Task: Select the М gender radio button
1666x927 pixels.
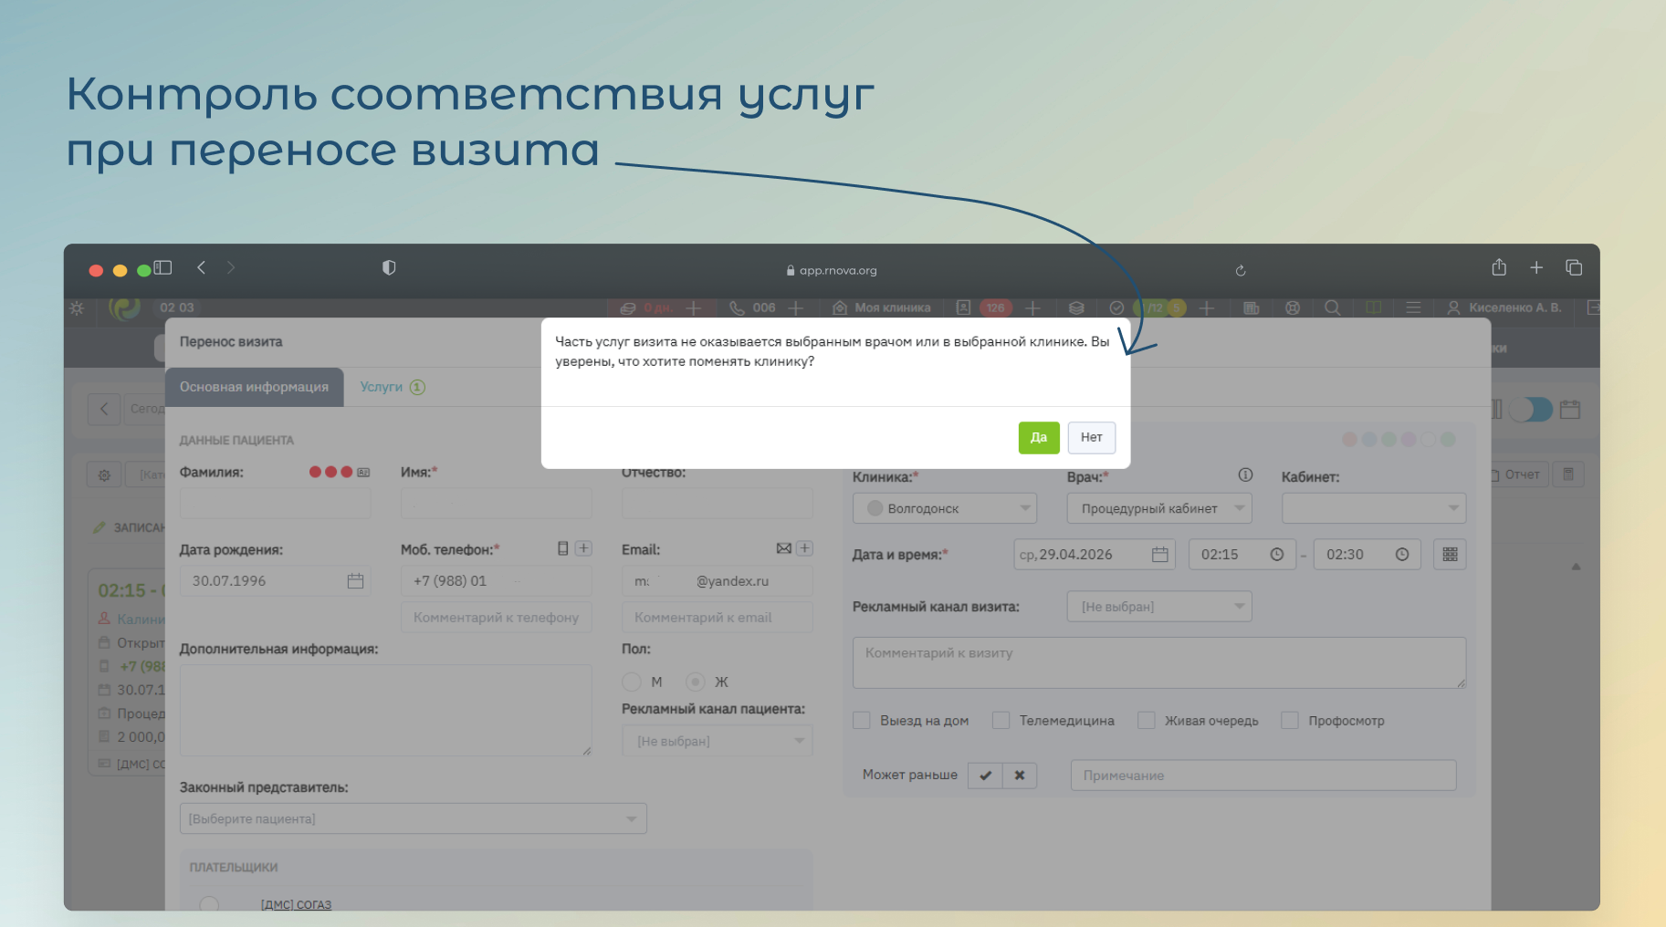Action: [631, 682]
